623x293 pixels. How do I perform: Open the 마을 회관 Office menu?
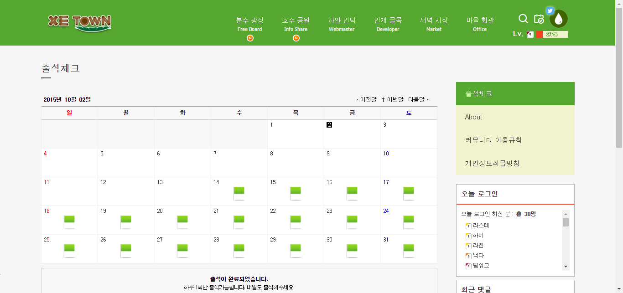(480, 25)
